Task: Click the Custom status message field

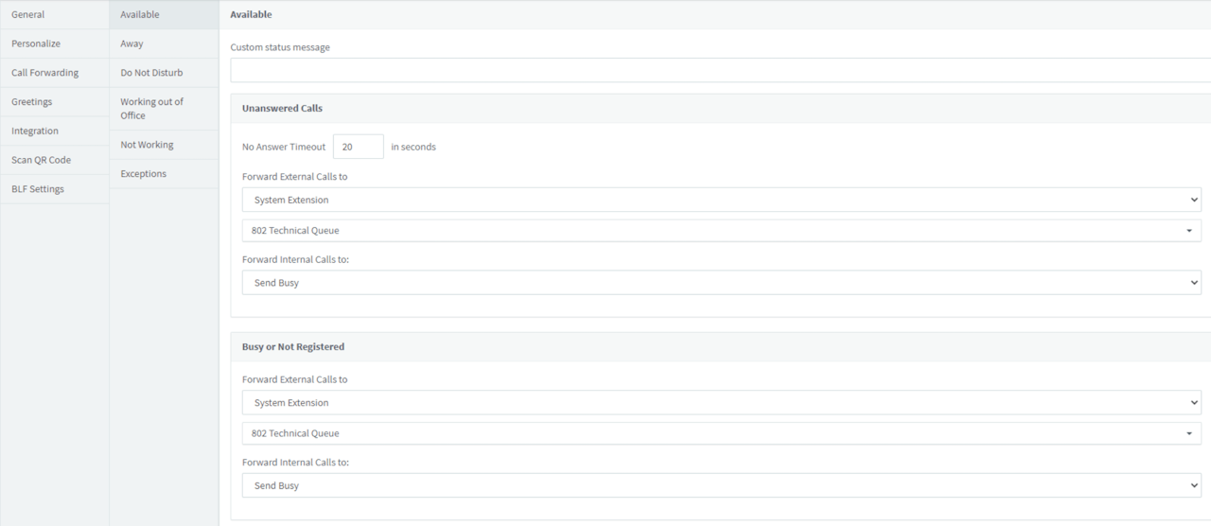Action: point(719,70)
